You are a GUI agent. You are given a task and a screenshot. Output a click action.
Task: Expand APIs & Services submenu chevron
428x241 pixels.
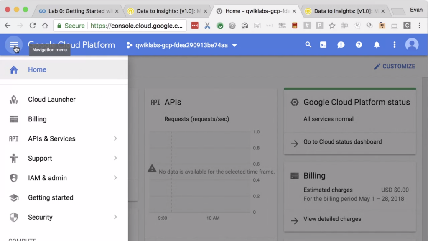tap(115, 138)
